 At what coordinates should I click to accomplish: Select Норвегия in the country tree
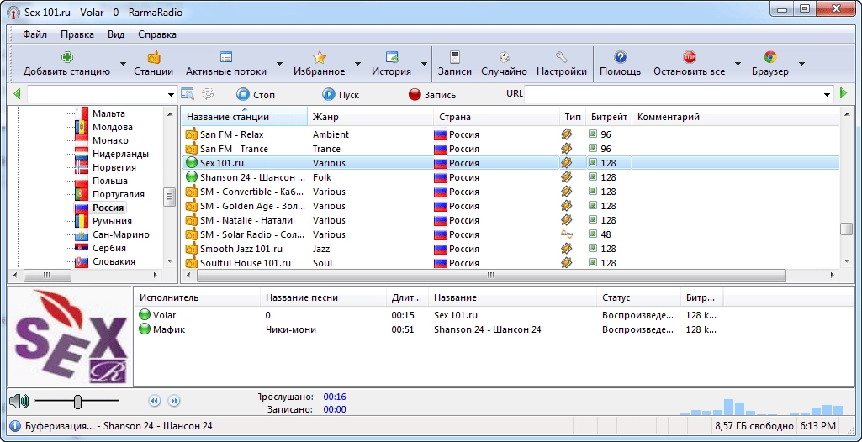tap(114, 167)
